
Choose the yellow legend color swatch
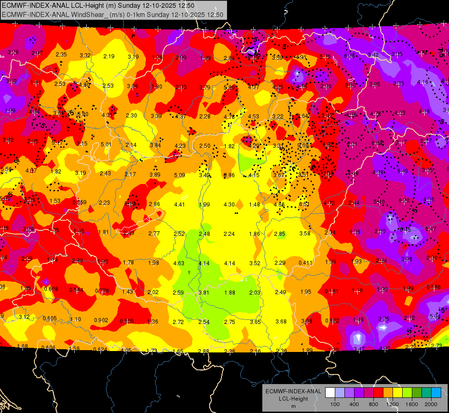398,392
